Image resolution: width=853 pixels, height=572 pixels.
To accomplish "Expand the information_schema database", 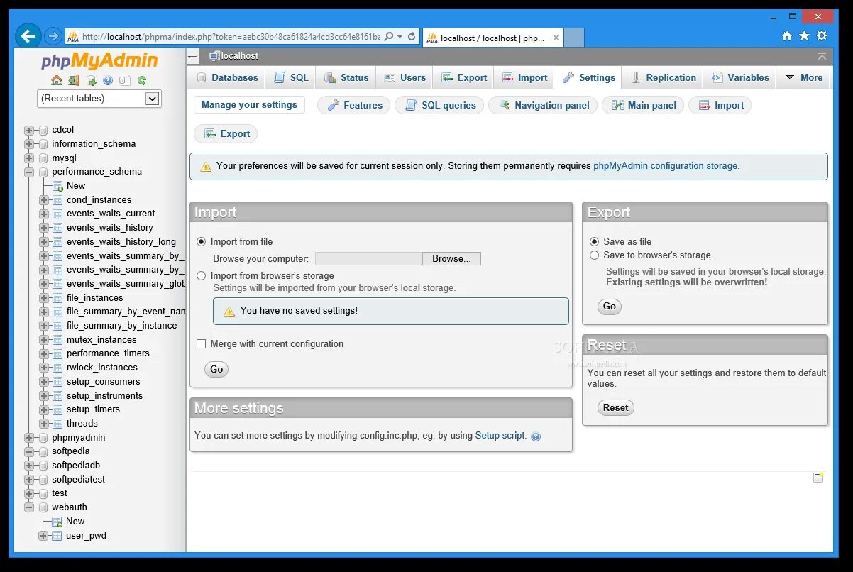I will coord(29,144).
